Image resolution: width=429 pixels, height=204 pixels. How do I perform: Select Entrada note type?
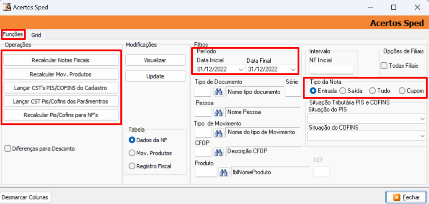tap(314, 91)
